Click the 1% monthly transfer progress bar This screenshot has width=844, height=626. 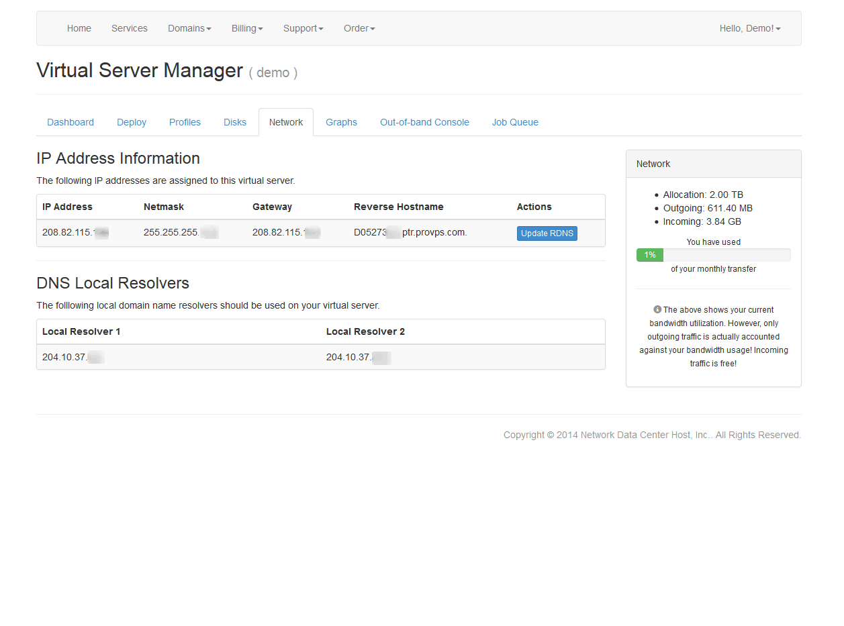(x=713, y=255)
